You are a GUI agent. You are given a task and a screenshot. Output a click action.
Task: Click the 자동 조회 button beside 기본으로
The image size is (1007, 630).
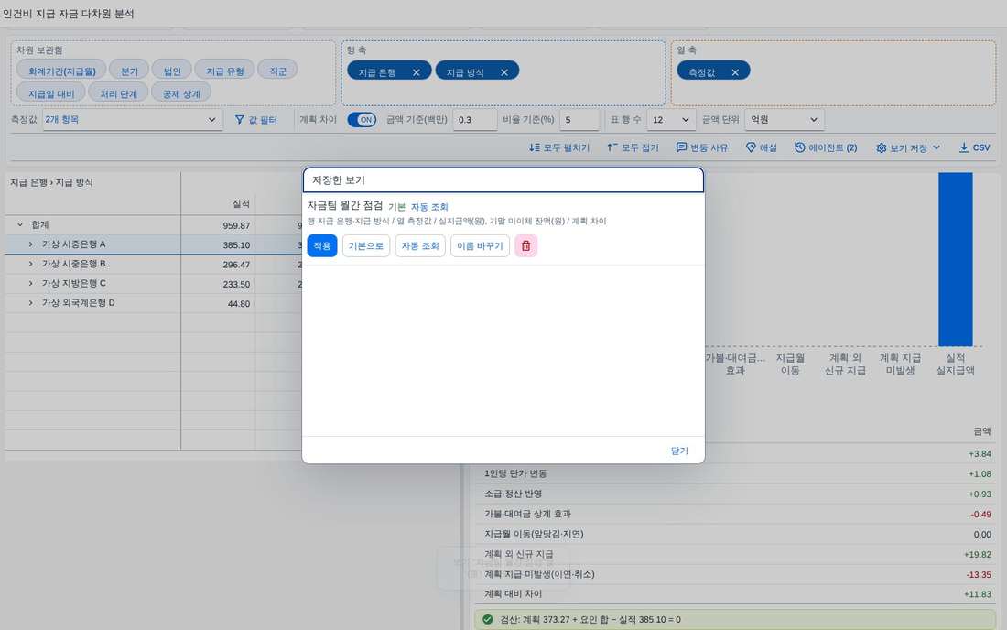pyautogui.click(x=420, y=246)
